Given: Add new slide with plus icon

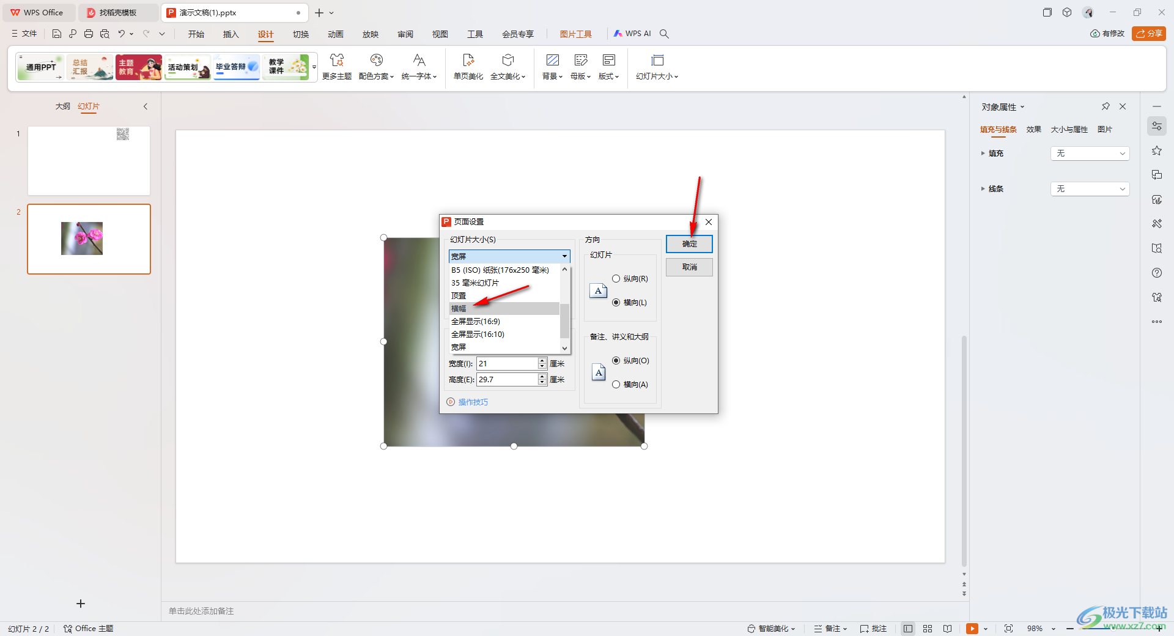Looking at the screenshot, I should click(x=81, y=604).
